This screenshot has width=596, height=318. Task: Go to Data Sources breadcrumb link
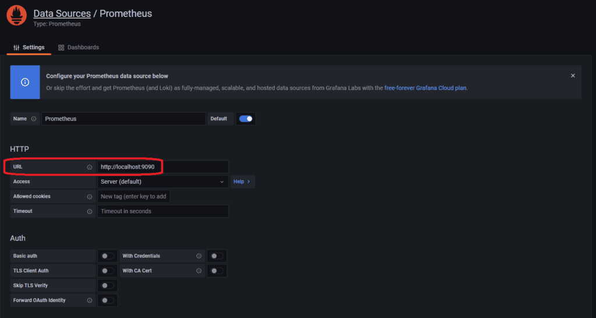(62, 13)
